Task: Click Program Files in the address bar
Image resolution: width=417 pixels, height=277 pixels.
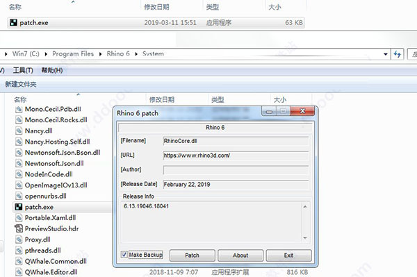Action: click(x=73, y=54)
